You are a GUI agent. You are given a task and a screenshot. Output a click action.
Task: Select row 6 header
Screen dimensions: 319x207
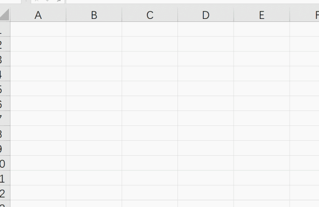point(5,103)
